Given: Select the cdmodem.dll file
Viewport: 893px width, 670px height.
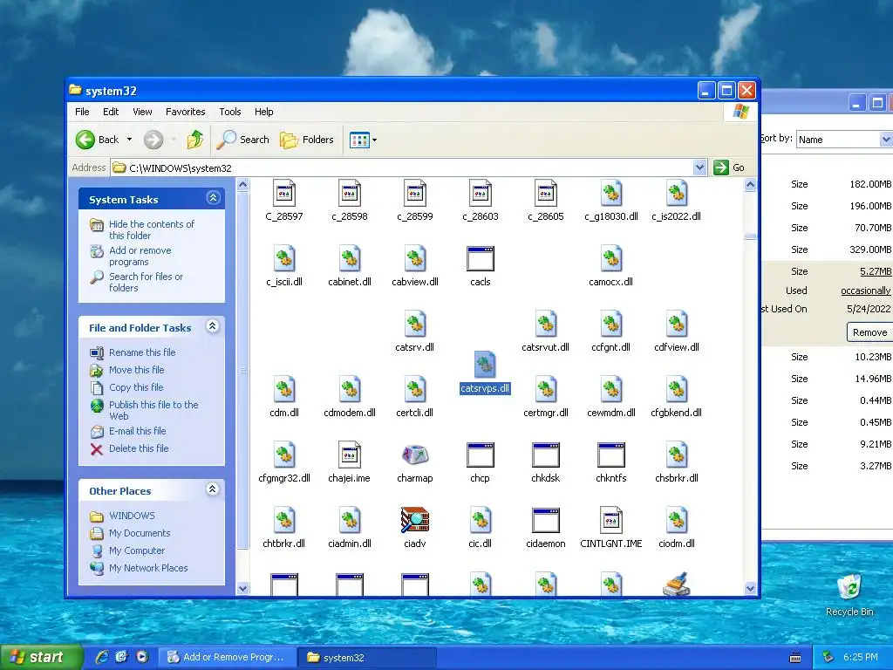Looking at the screenshot, I should (x=349, y=396).
